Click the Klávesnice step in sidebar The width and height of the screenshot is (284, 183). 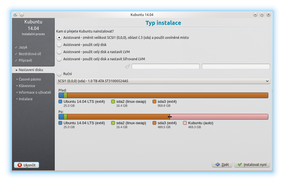point(27,86)
